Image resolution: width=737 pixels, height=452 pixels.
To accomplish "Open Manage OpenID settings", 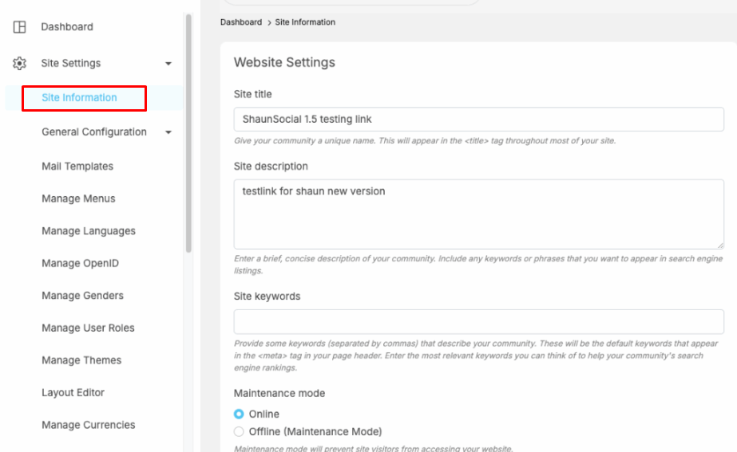I will [80, 264].
